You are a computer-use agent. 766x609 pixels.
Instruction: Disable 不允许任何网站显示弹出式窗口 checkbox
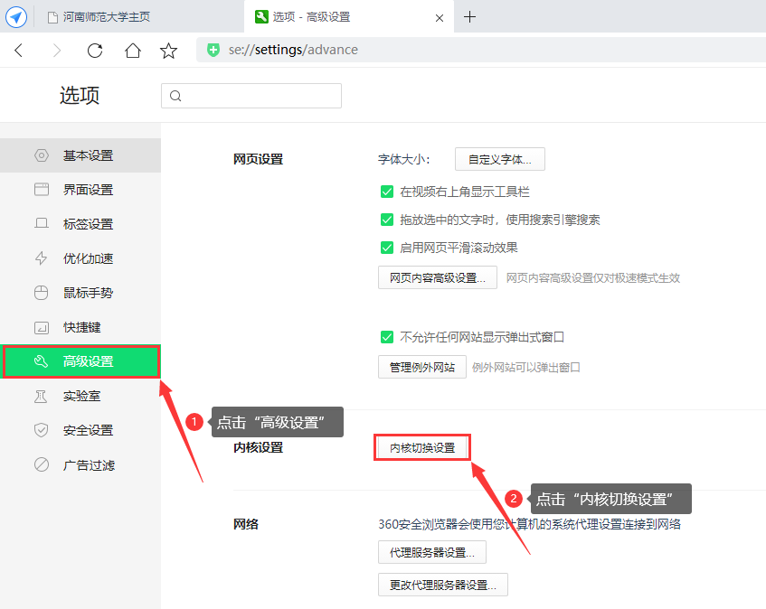tap(387, 337)
